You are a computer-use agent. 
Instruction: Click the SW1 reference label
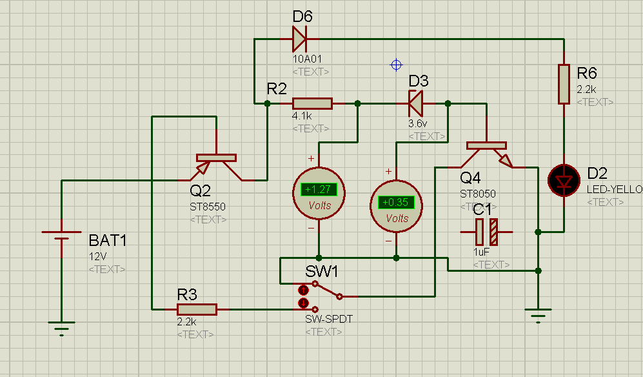(322, 272)
